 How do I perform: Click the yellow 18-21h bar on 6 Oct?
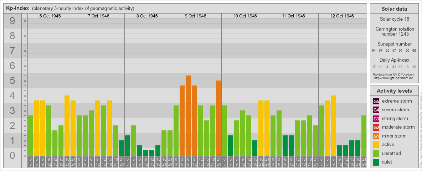(67, 125)
